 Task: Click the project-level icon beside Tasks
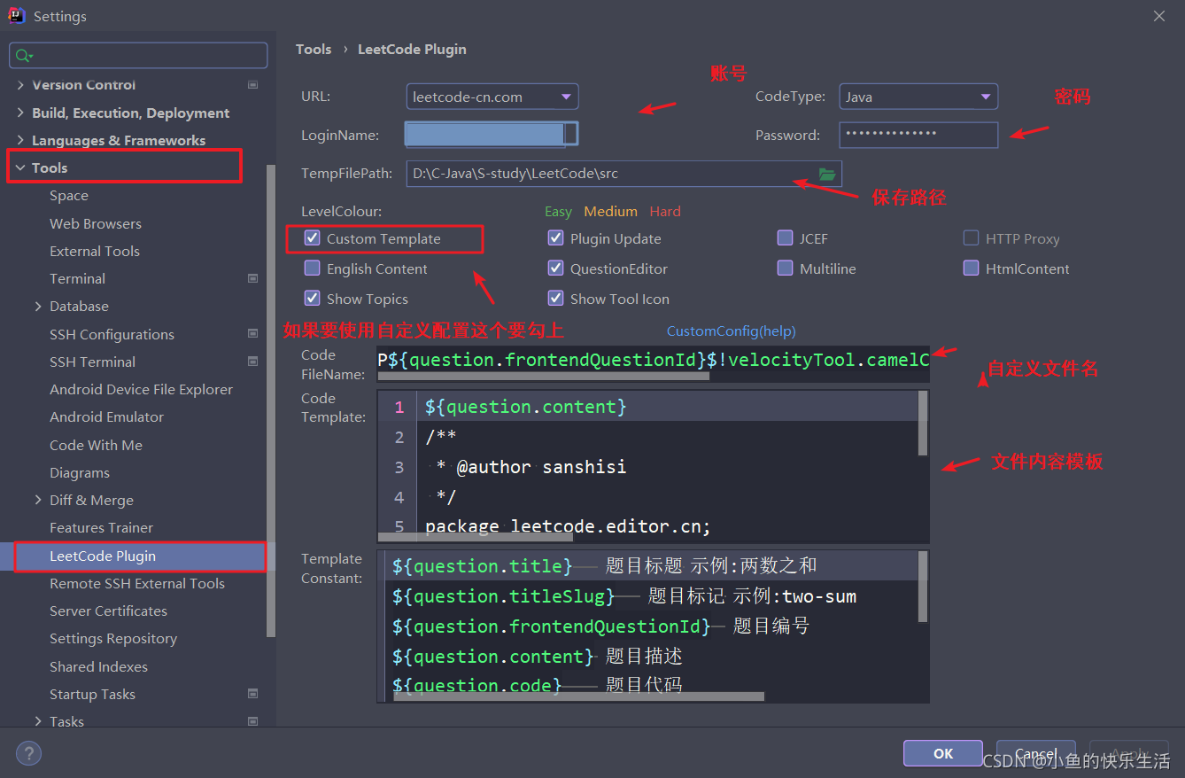pyautogui.click(x=252, y=721)
